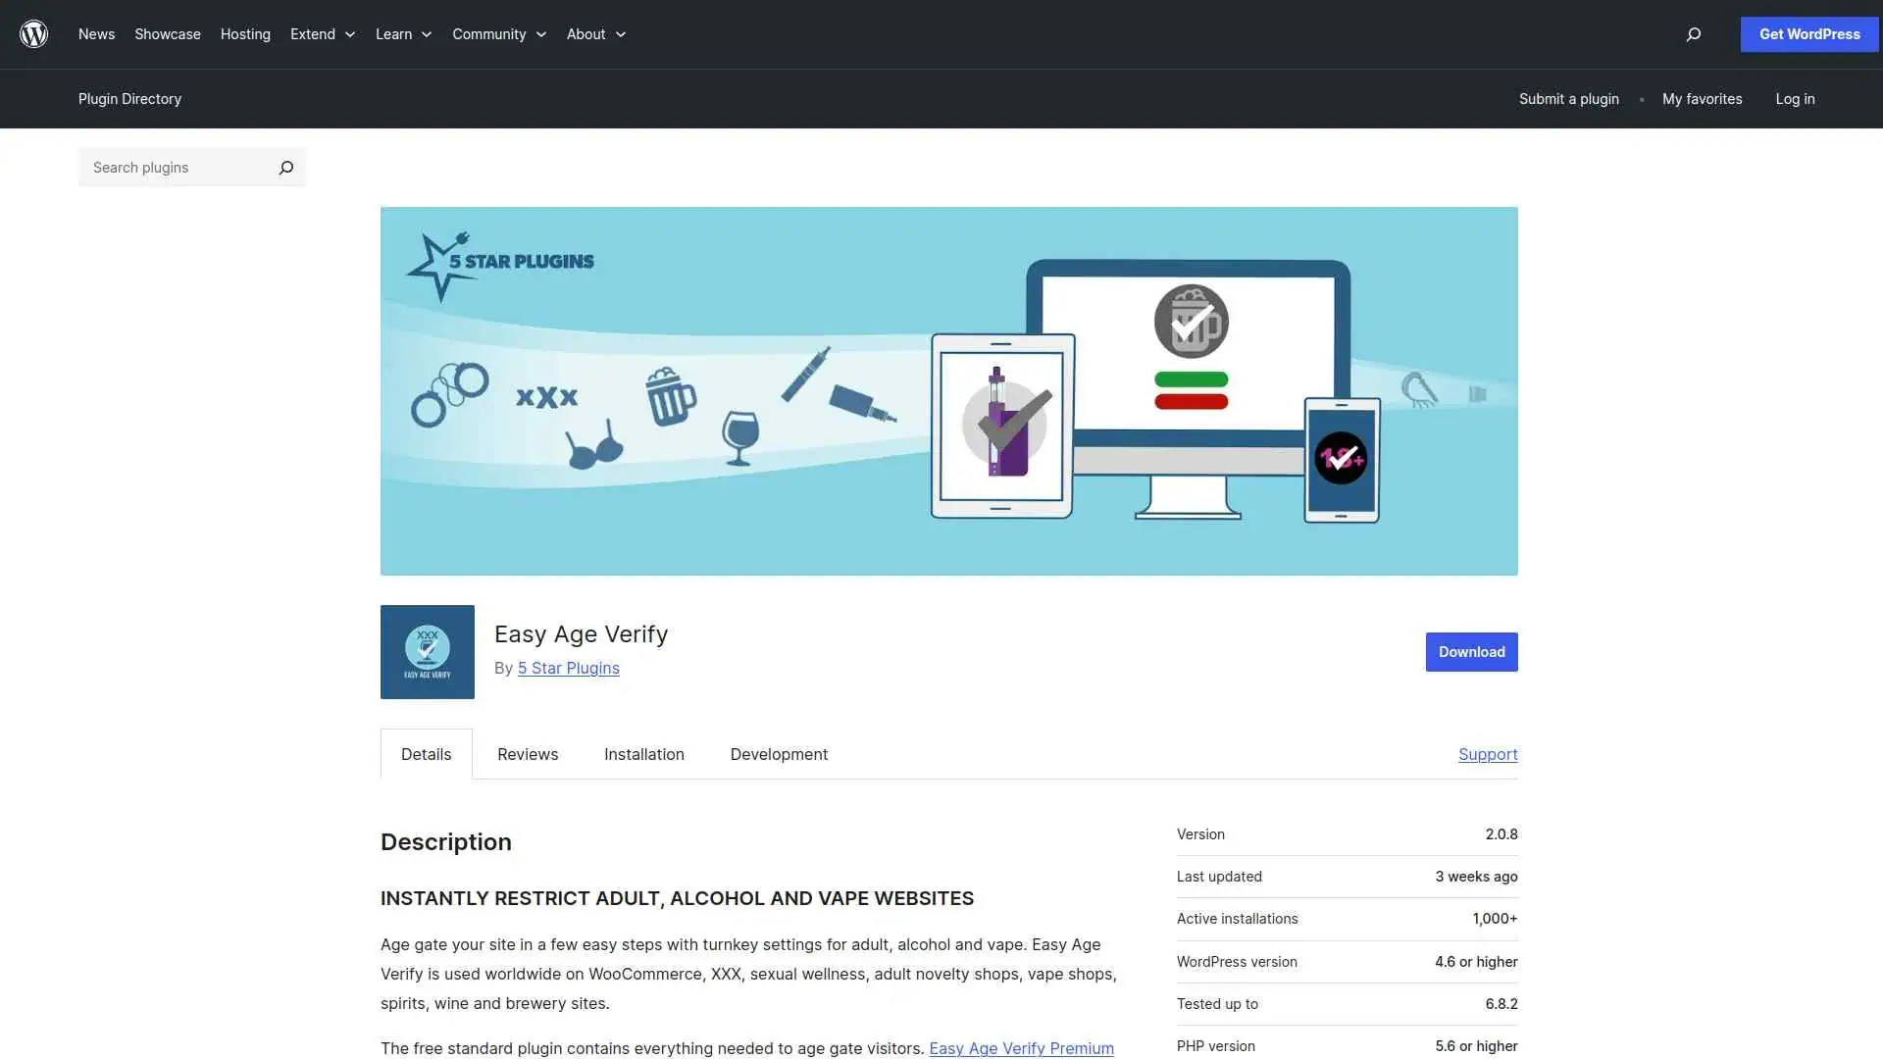Click Submit a plugin

(x=1568, y=98)
